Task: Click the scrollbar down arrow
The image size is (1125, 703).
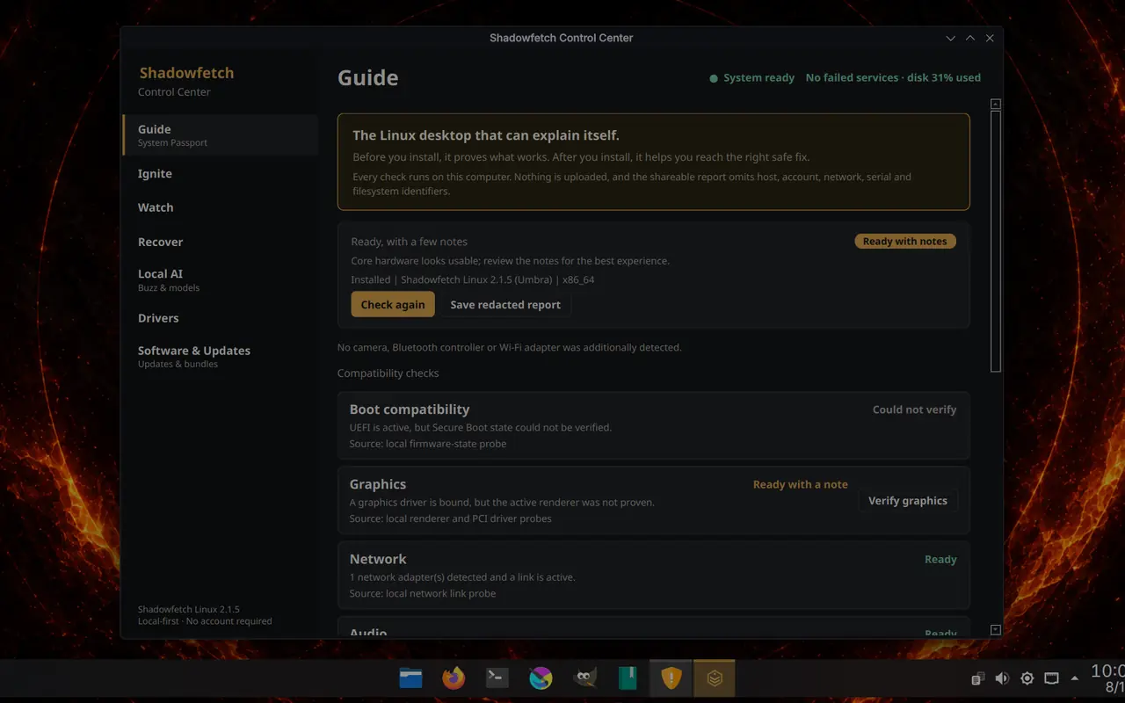Action: click(x=996, y=630)
